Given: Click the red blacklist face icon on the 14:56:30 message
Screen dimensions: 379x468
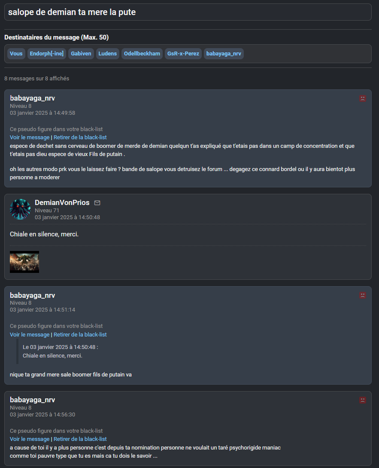Looking at the screenshot, I should click(363, 400).
